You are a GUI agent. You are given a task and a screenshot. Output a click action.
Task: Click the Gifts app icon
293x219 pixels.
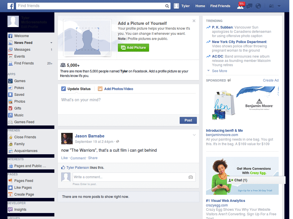tap(10, 108)
